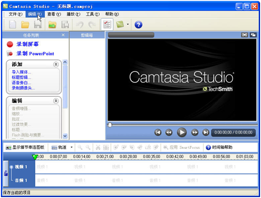Click the red record circle icon

pos(10,44)
